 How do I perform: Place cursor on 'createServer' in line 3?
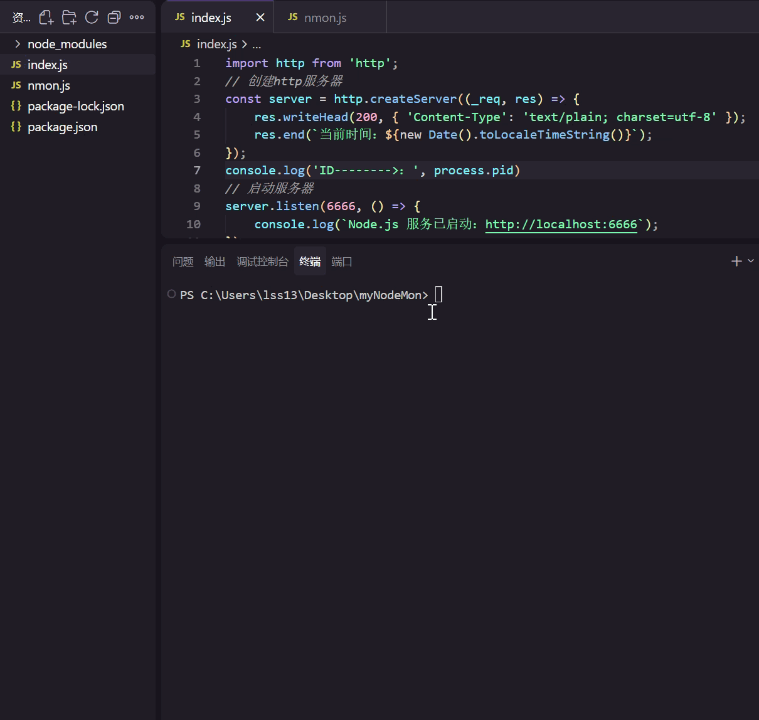click(x=413, y=98)
